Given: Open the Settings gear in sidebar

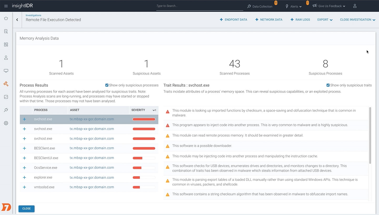Looking at the screenshot, I should click(x=6, y=123).
